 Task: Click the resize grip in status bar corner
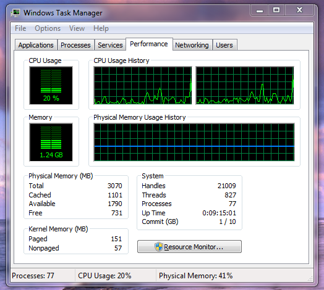(x=310, y=278)
